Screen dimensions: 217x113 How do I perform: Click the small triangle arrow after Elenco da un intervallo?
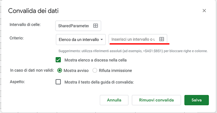[x=102, y=39]
